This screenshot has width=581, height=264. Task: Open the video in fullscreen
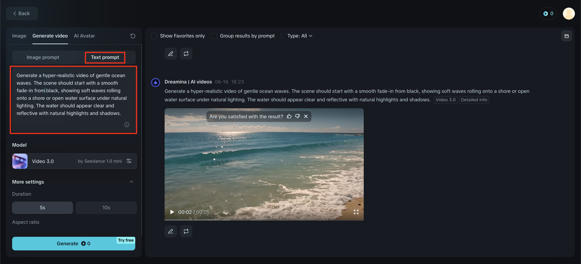pos(356,212)
